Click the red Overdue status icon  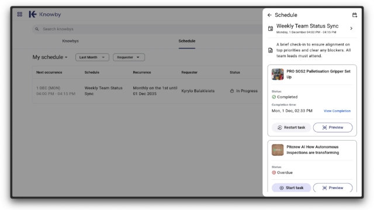tap(274, 173)
